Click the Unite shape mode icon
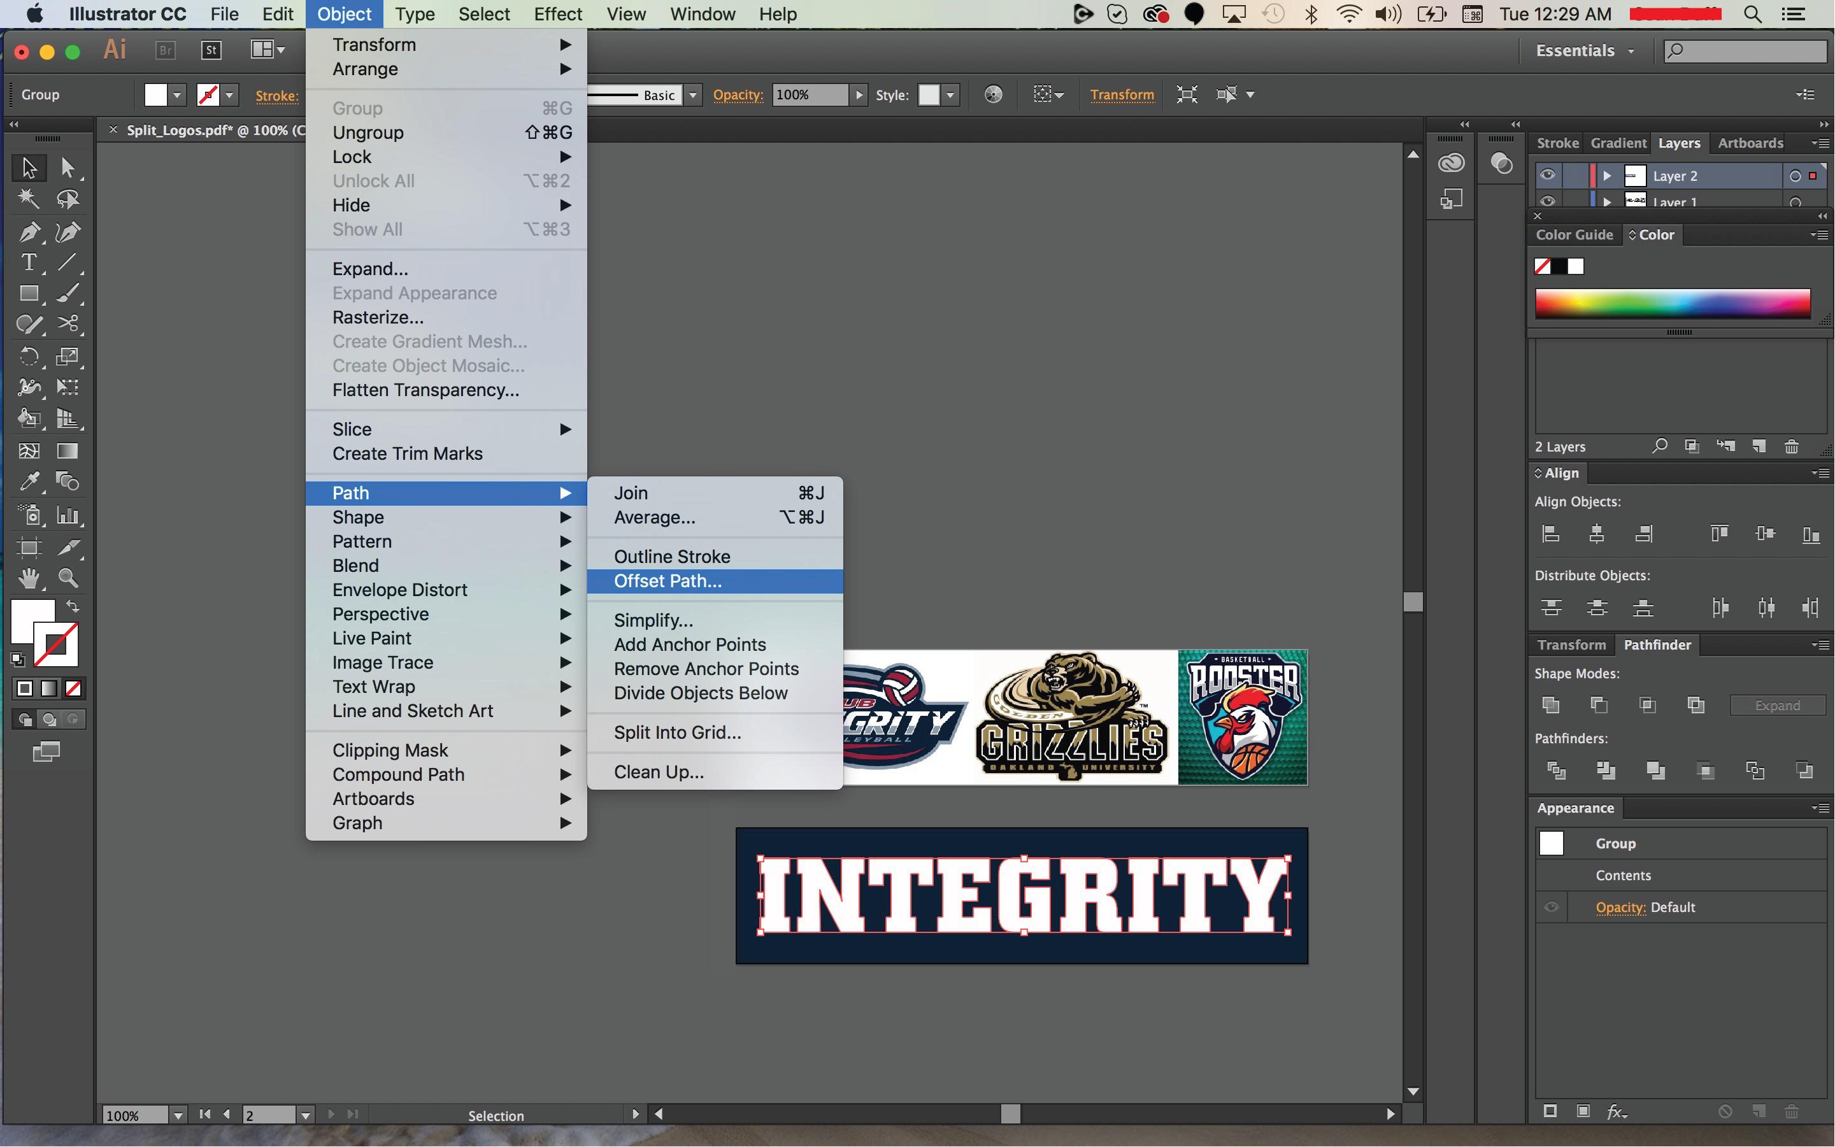This screenshot has height=1147, width=1835. click(x=1550, y=705)
